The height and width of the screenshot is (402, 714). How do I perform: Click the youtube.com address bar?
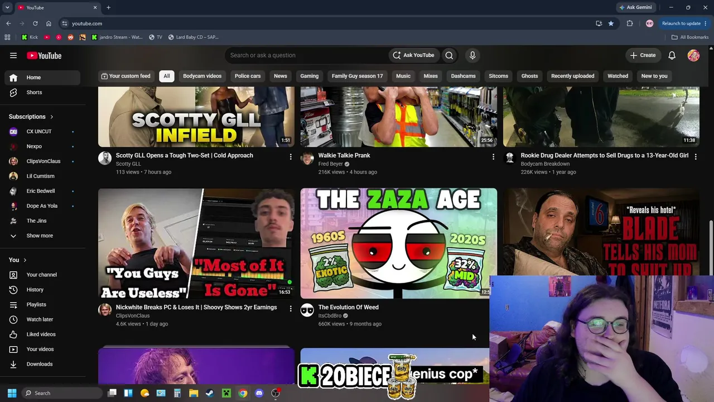pos(329,23)
